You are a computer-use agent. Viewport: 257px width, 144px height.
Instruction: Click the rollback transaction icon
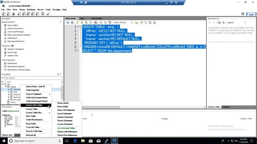(x=105, y=22)
